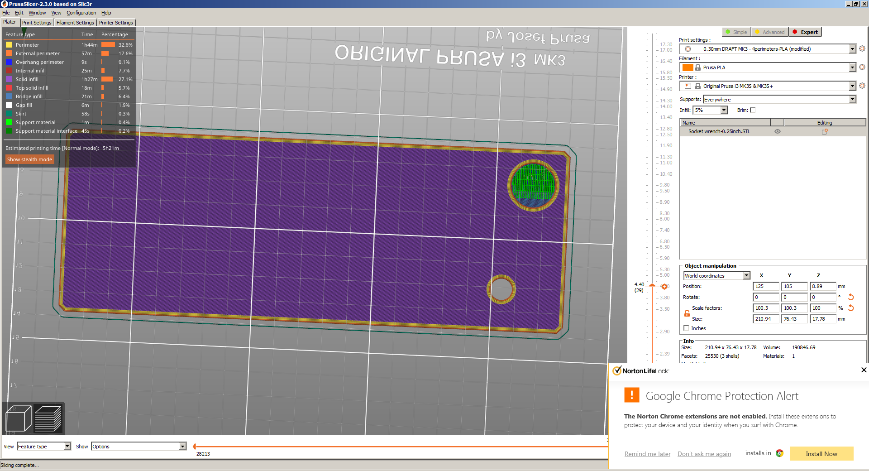Open the Filament preset dropdown
Viewport: 869px width, 471px height.
[853, 67]
